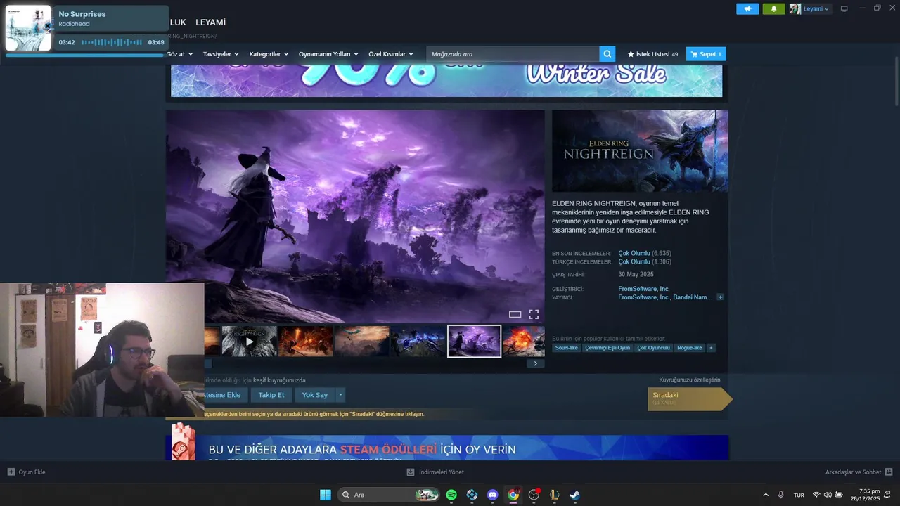
Task: Click the Oyun Ekle plus icon
Action: [x=11, y=472]
